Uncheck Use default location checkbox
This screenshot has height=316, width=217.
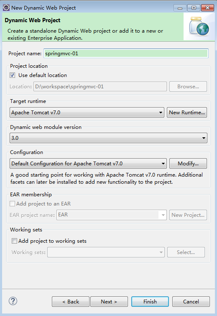coord(12,75)
